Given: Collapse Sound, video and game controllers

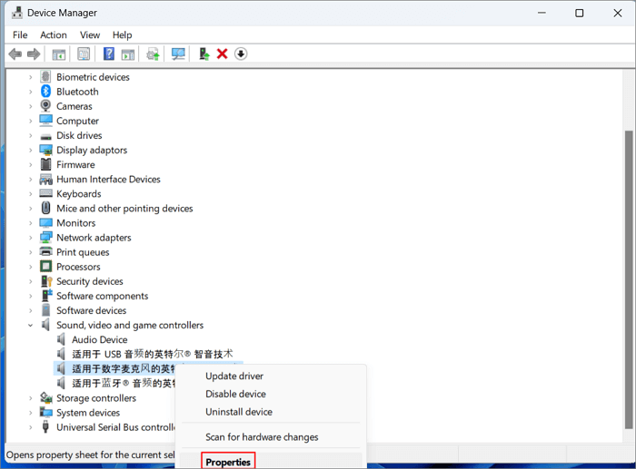Looking at the screenshot, I should [30, 325].
